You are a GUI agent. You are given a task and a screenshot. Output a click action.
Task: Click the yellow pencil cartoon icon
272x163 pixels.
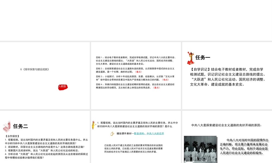click(94, 125)
